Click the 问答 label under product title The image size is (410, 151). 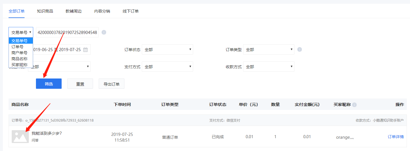pyautogui.click(x=35, y=141)
